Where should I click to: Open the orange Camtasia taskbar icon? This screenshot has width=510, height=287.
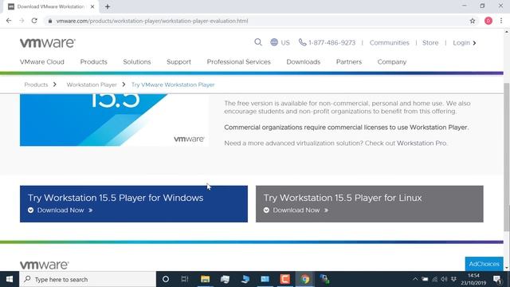285,279
